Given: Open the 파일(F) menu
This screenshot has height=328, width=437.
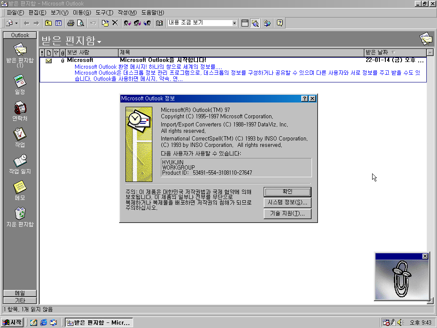Looking at the screenshot, I should tap(15, 12).
